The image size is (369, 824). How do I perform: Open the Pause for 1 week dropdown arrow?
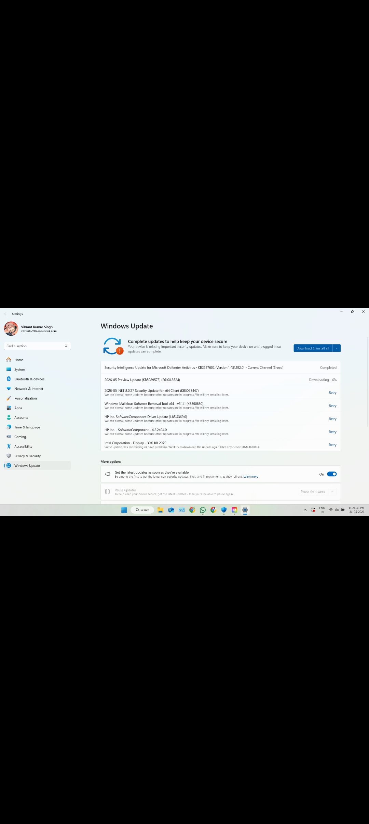[332, 492]
